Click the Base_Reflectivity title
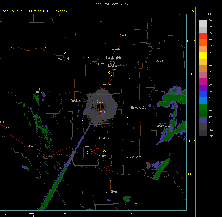Viewport: 222px width, 217px height. [111, 4]
